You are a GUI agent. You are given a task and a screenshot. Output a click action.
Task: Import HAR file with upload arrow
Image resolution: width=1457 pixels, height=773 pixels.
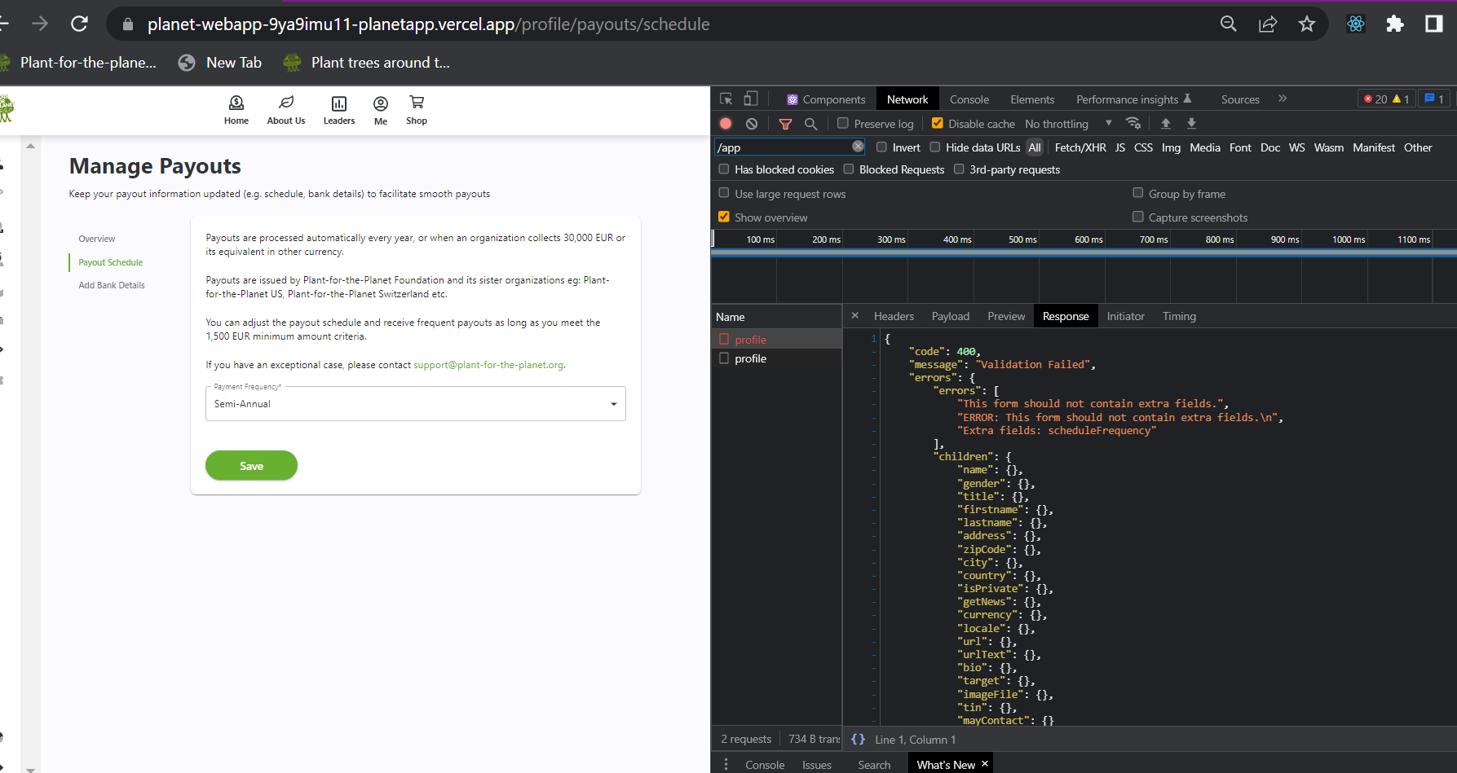click(x=1166, y=123)
